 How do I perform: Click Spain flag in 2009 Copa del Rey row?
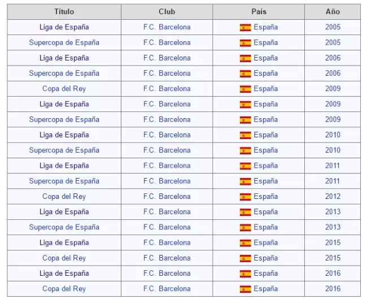click(245, 89)
